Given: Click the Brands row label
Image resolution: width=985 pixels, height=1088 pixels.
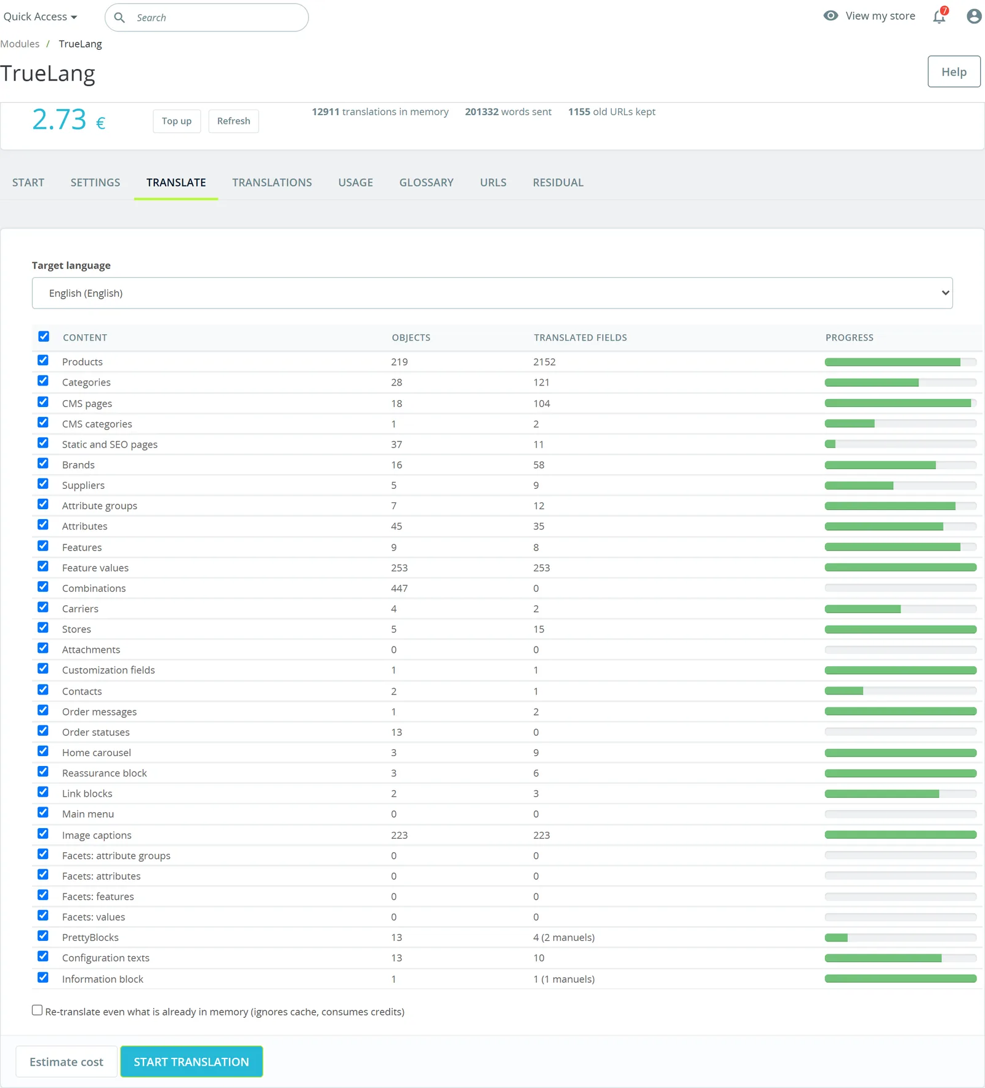Looking at the screenshot, I should coord(78,465).
